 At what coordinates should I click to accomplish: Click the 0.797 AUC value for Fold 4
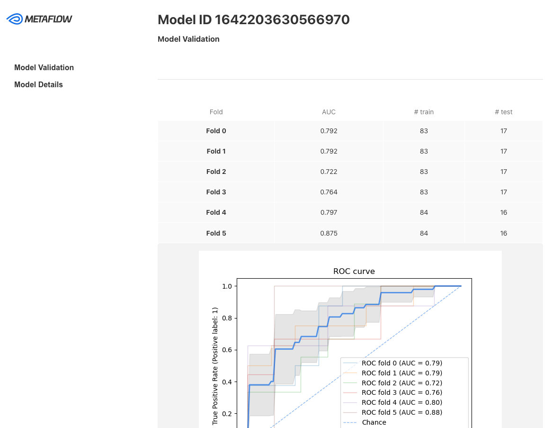329,212
